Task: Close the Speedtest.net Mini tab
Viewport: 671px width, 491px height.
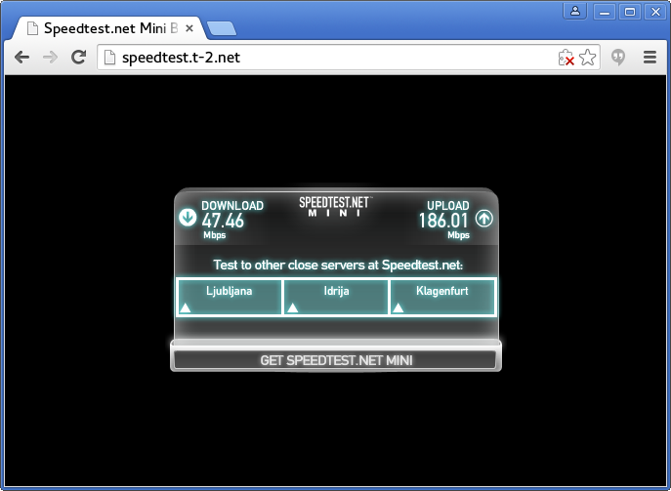Action: [189, 28]
